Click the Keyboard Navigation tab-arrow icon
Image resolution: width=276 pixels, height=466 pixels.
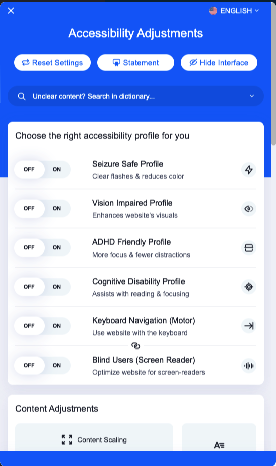tap(249, 326)
